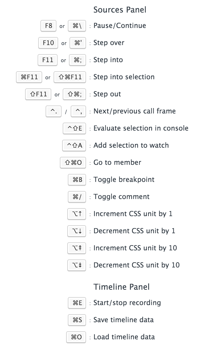Click the ⌃⇧E Evaluate selection badge

[74, 128]
